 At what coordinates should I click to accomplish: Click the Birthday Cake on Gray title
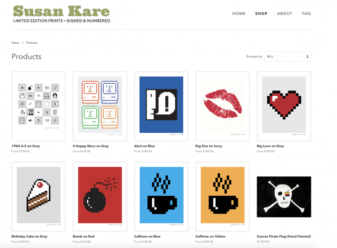coord(30,236)
